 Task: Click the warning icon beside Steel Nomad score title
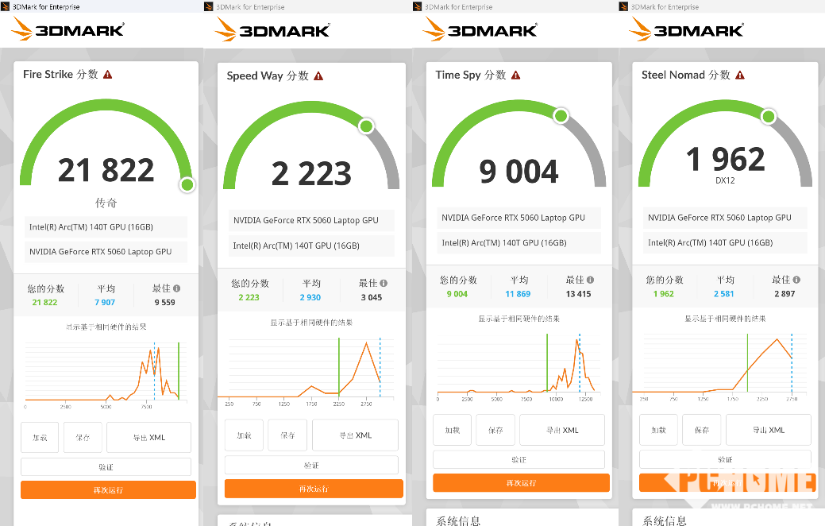tap(740, 75)
